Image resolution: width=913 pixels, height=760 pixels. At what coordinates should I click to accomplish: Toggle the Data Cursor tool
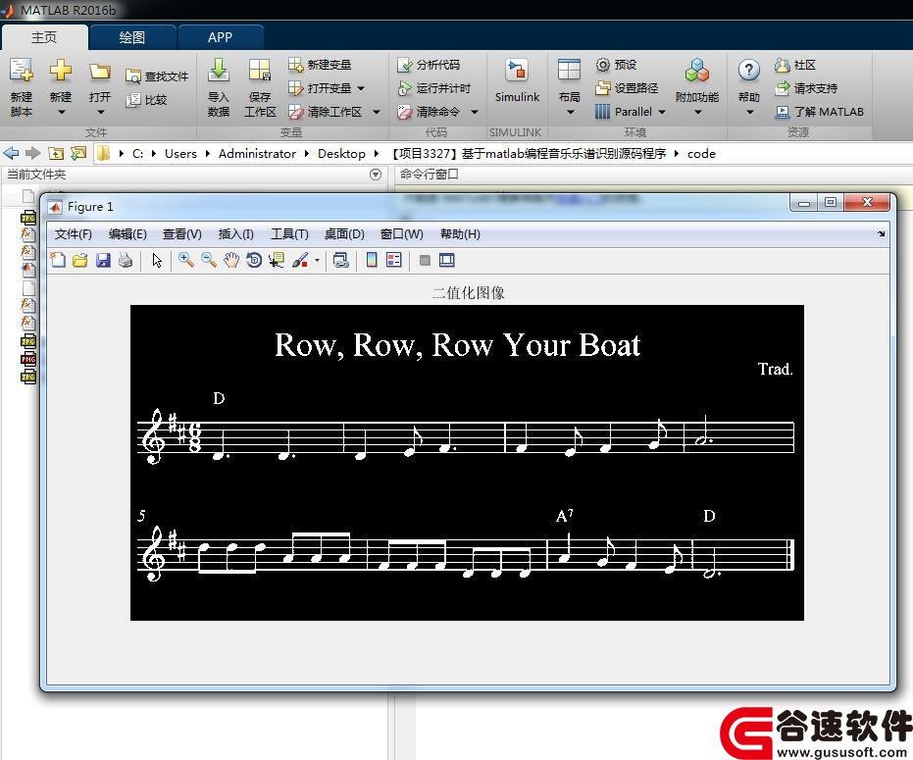pos(277,260)
